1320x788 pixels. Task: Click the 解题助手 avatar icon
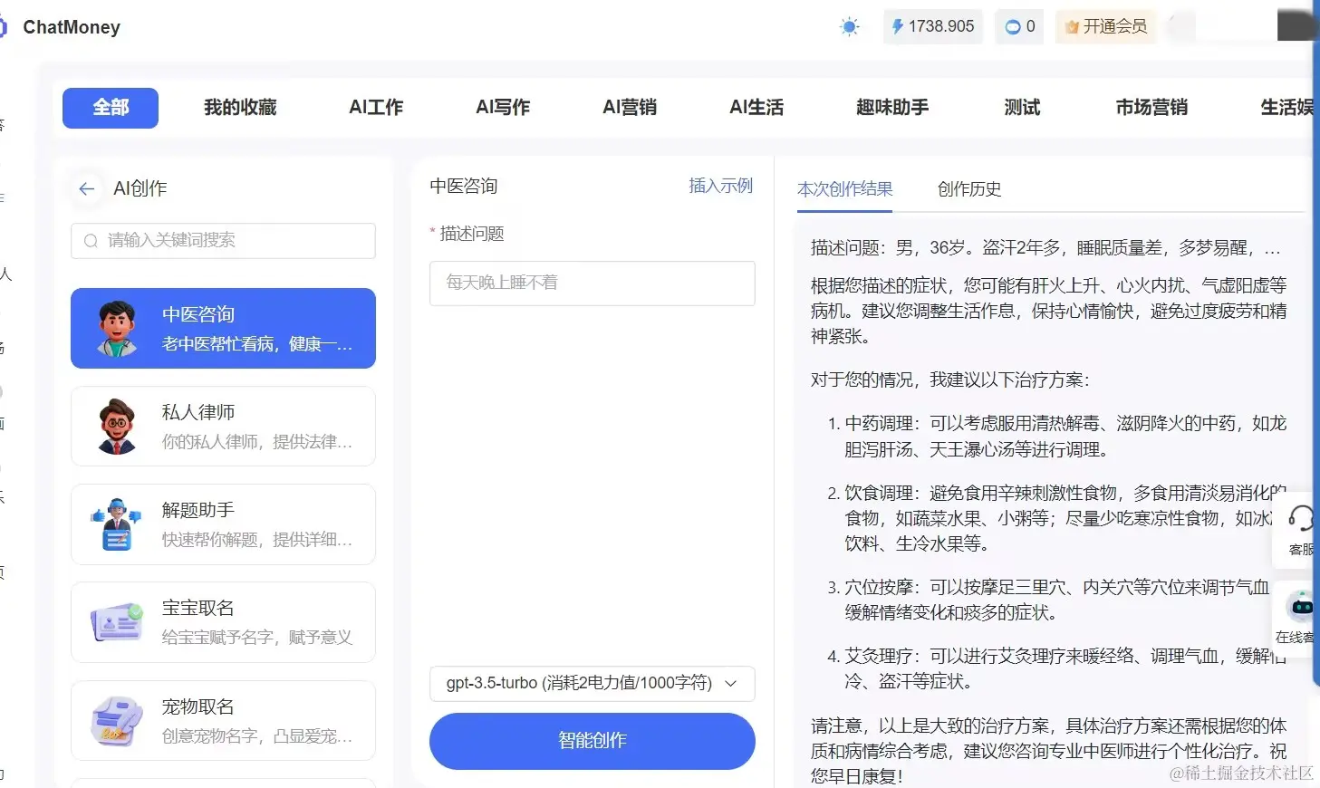(x=117, y=524)
